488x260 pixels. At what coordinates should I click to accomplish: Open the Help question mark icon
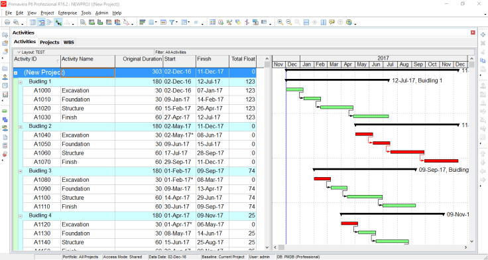[349, 22]
